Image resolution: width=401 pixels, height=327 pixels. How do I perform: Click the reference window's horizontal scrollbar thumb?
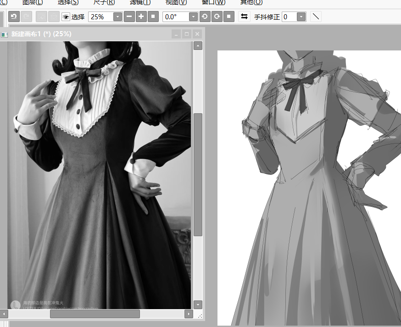95,314
